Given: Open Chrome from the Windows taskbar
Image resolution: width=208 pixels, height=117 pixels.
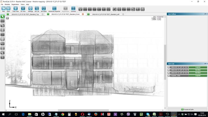Looking at the screenshot, I should point(63,114).
